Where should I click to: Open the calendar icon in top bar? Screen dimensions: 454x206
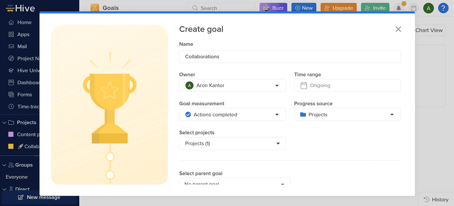pos(414,8)
